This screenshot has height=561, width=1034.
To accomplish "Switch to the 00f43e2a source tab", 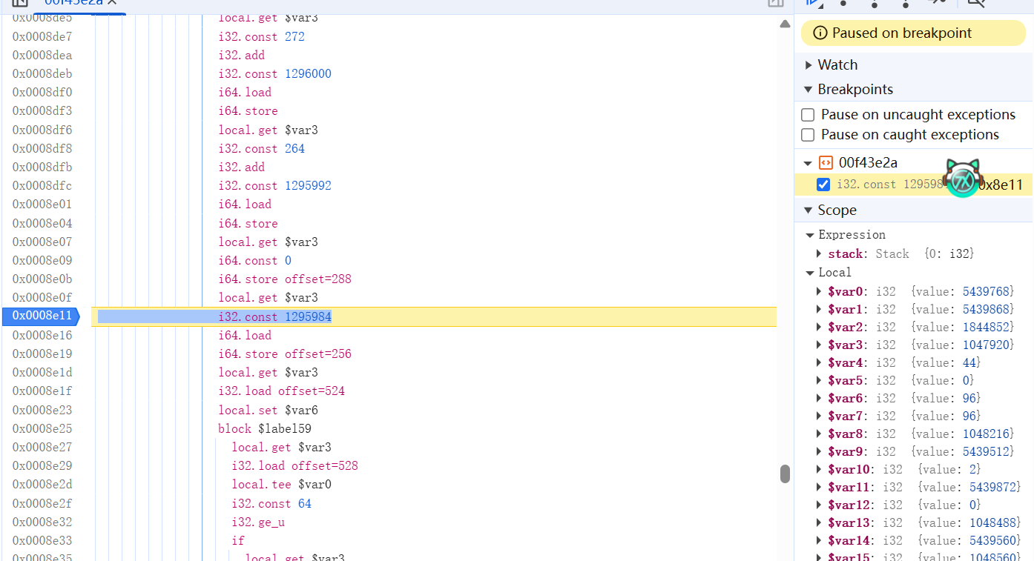I will point(73,3).
